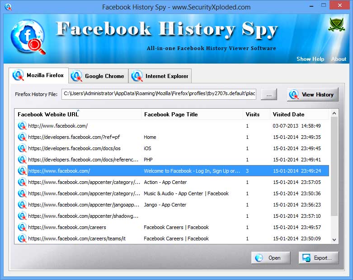
Task: Click the View History button
Action: click(313, 95)
